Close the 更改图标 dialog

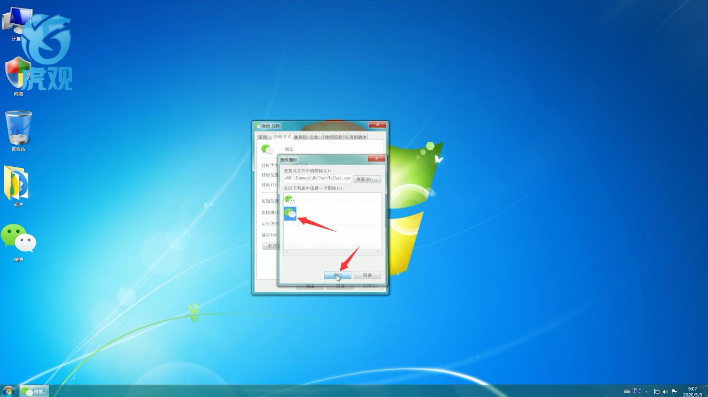(376, 158)
